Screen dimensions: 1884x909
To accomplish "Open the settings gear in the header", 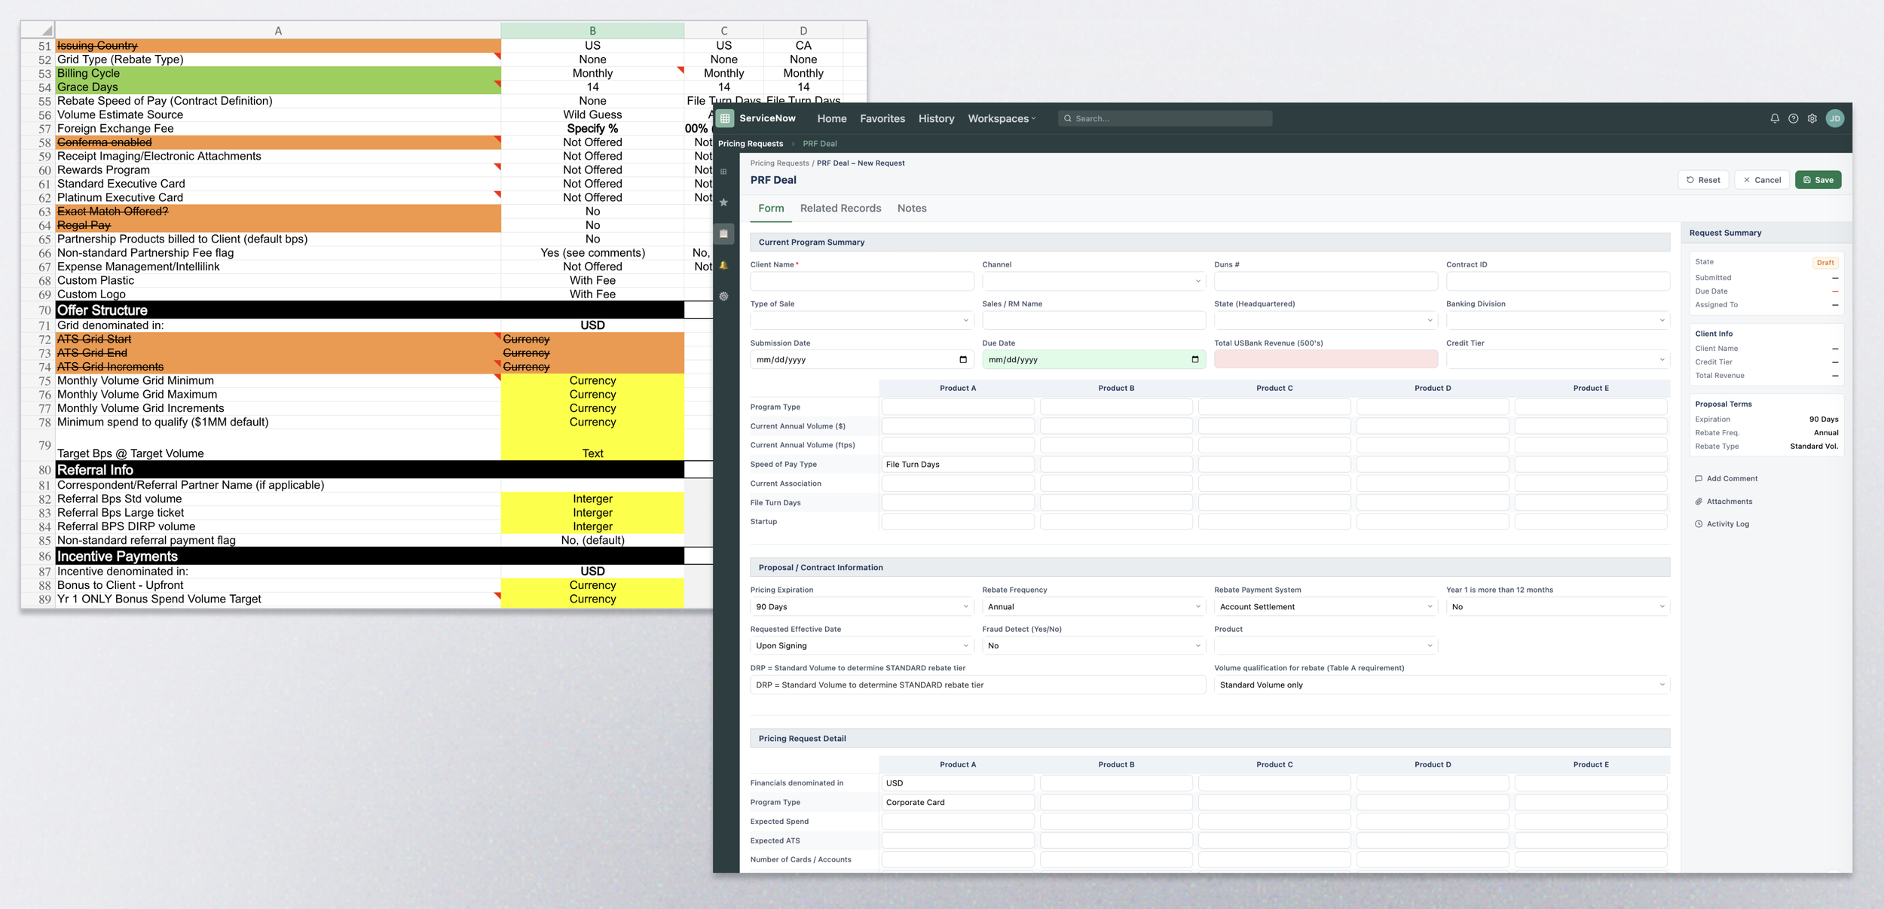I will [x=1812, y=118].
